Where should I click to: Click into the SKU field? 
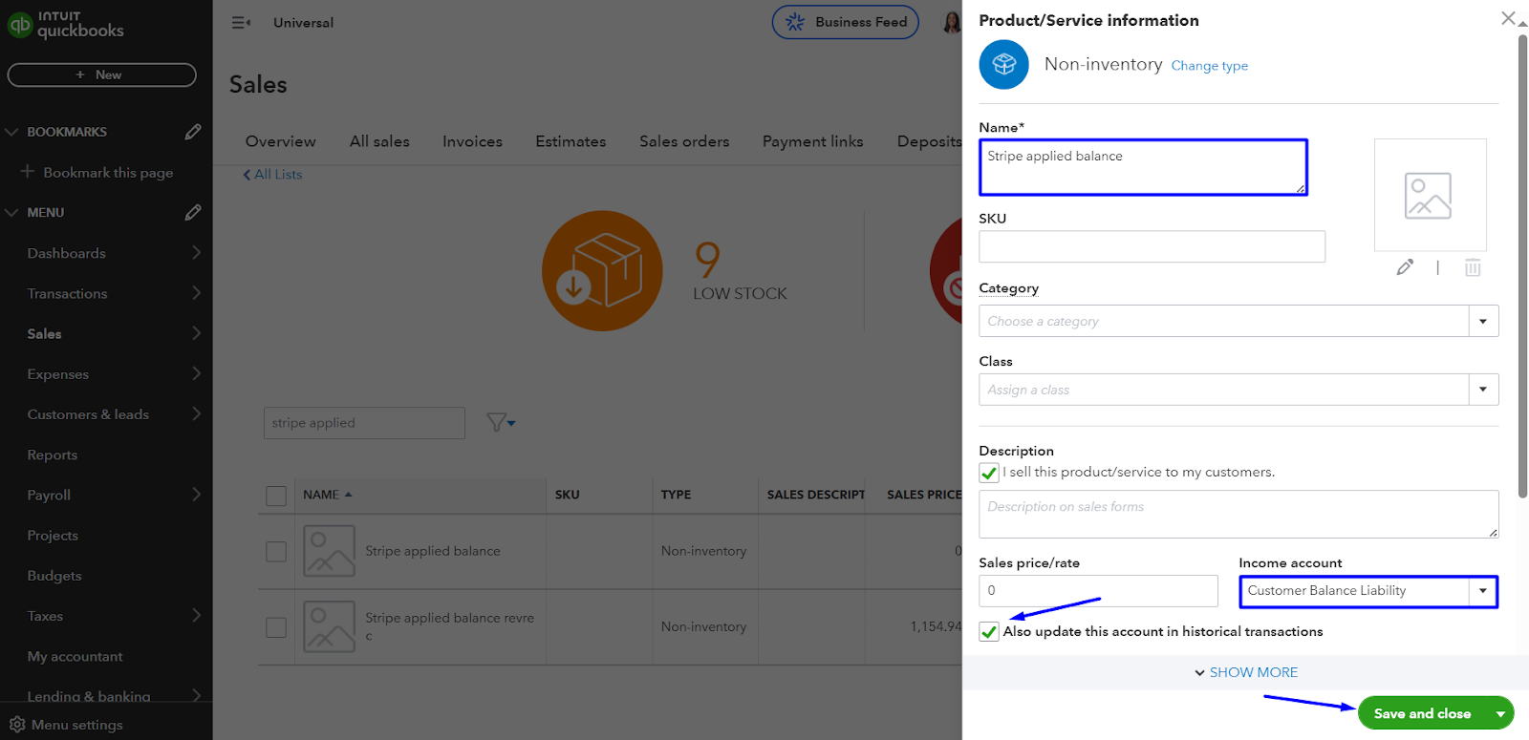coord(1152,246)
